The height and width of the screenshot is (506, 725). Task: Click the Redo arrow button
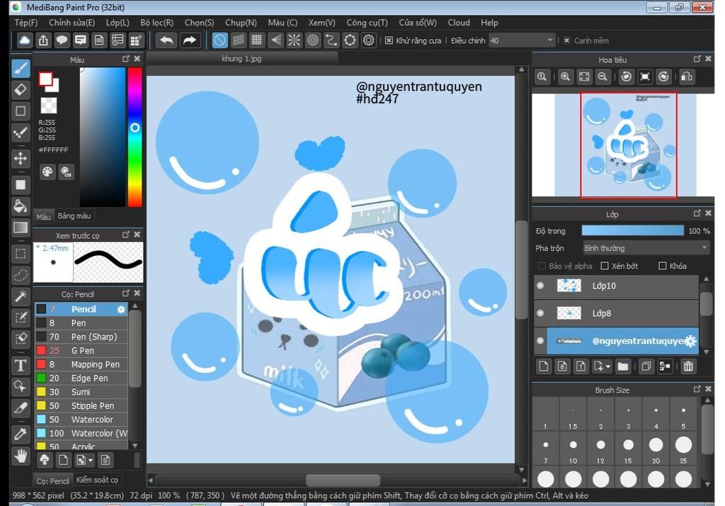190,40
